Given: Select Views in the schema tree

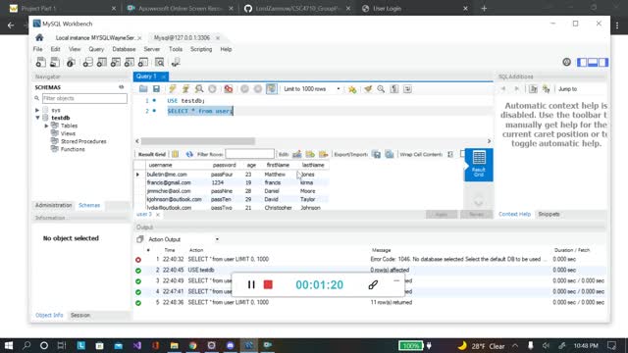Looking at the screenshot, I should 68,133.
